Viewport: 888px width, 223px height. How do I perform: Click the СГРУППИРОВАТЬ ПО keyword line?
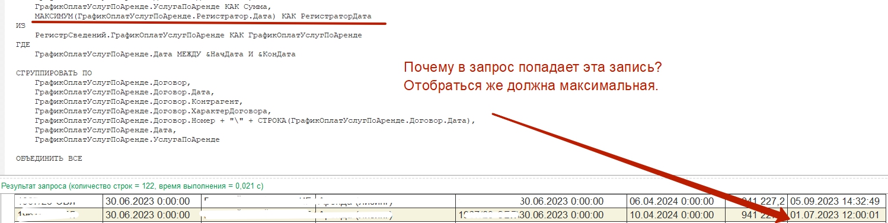[53, 73]
